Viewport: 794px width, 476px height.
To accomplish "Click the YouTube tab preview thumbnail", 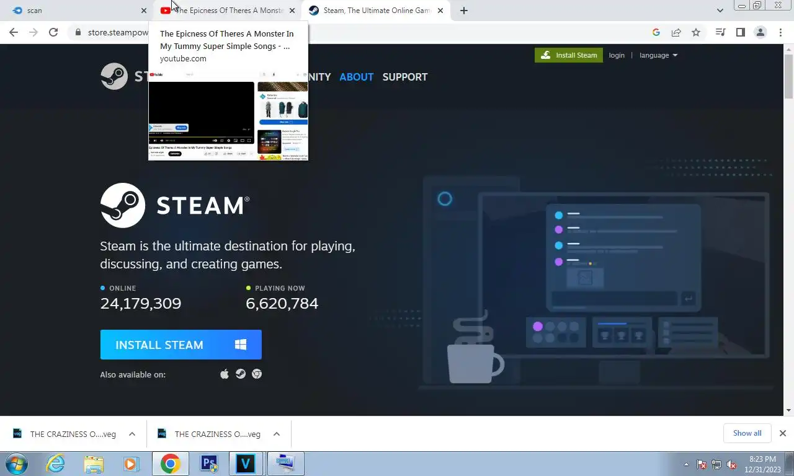I will coord(228,115).
